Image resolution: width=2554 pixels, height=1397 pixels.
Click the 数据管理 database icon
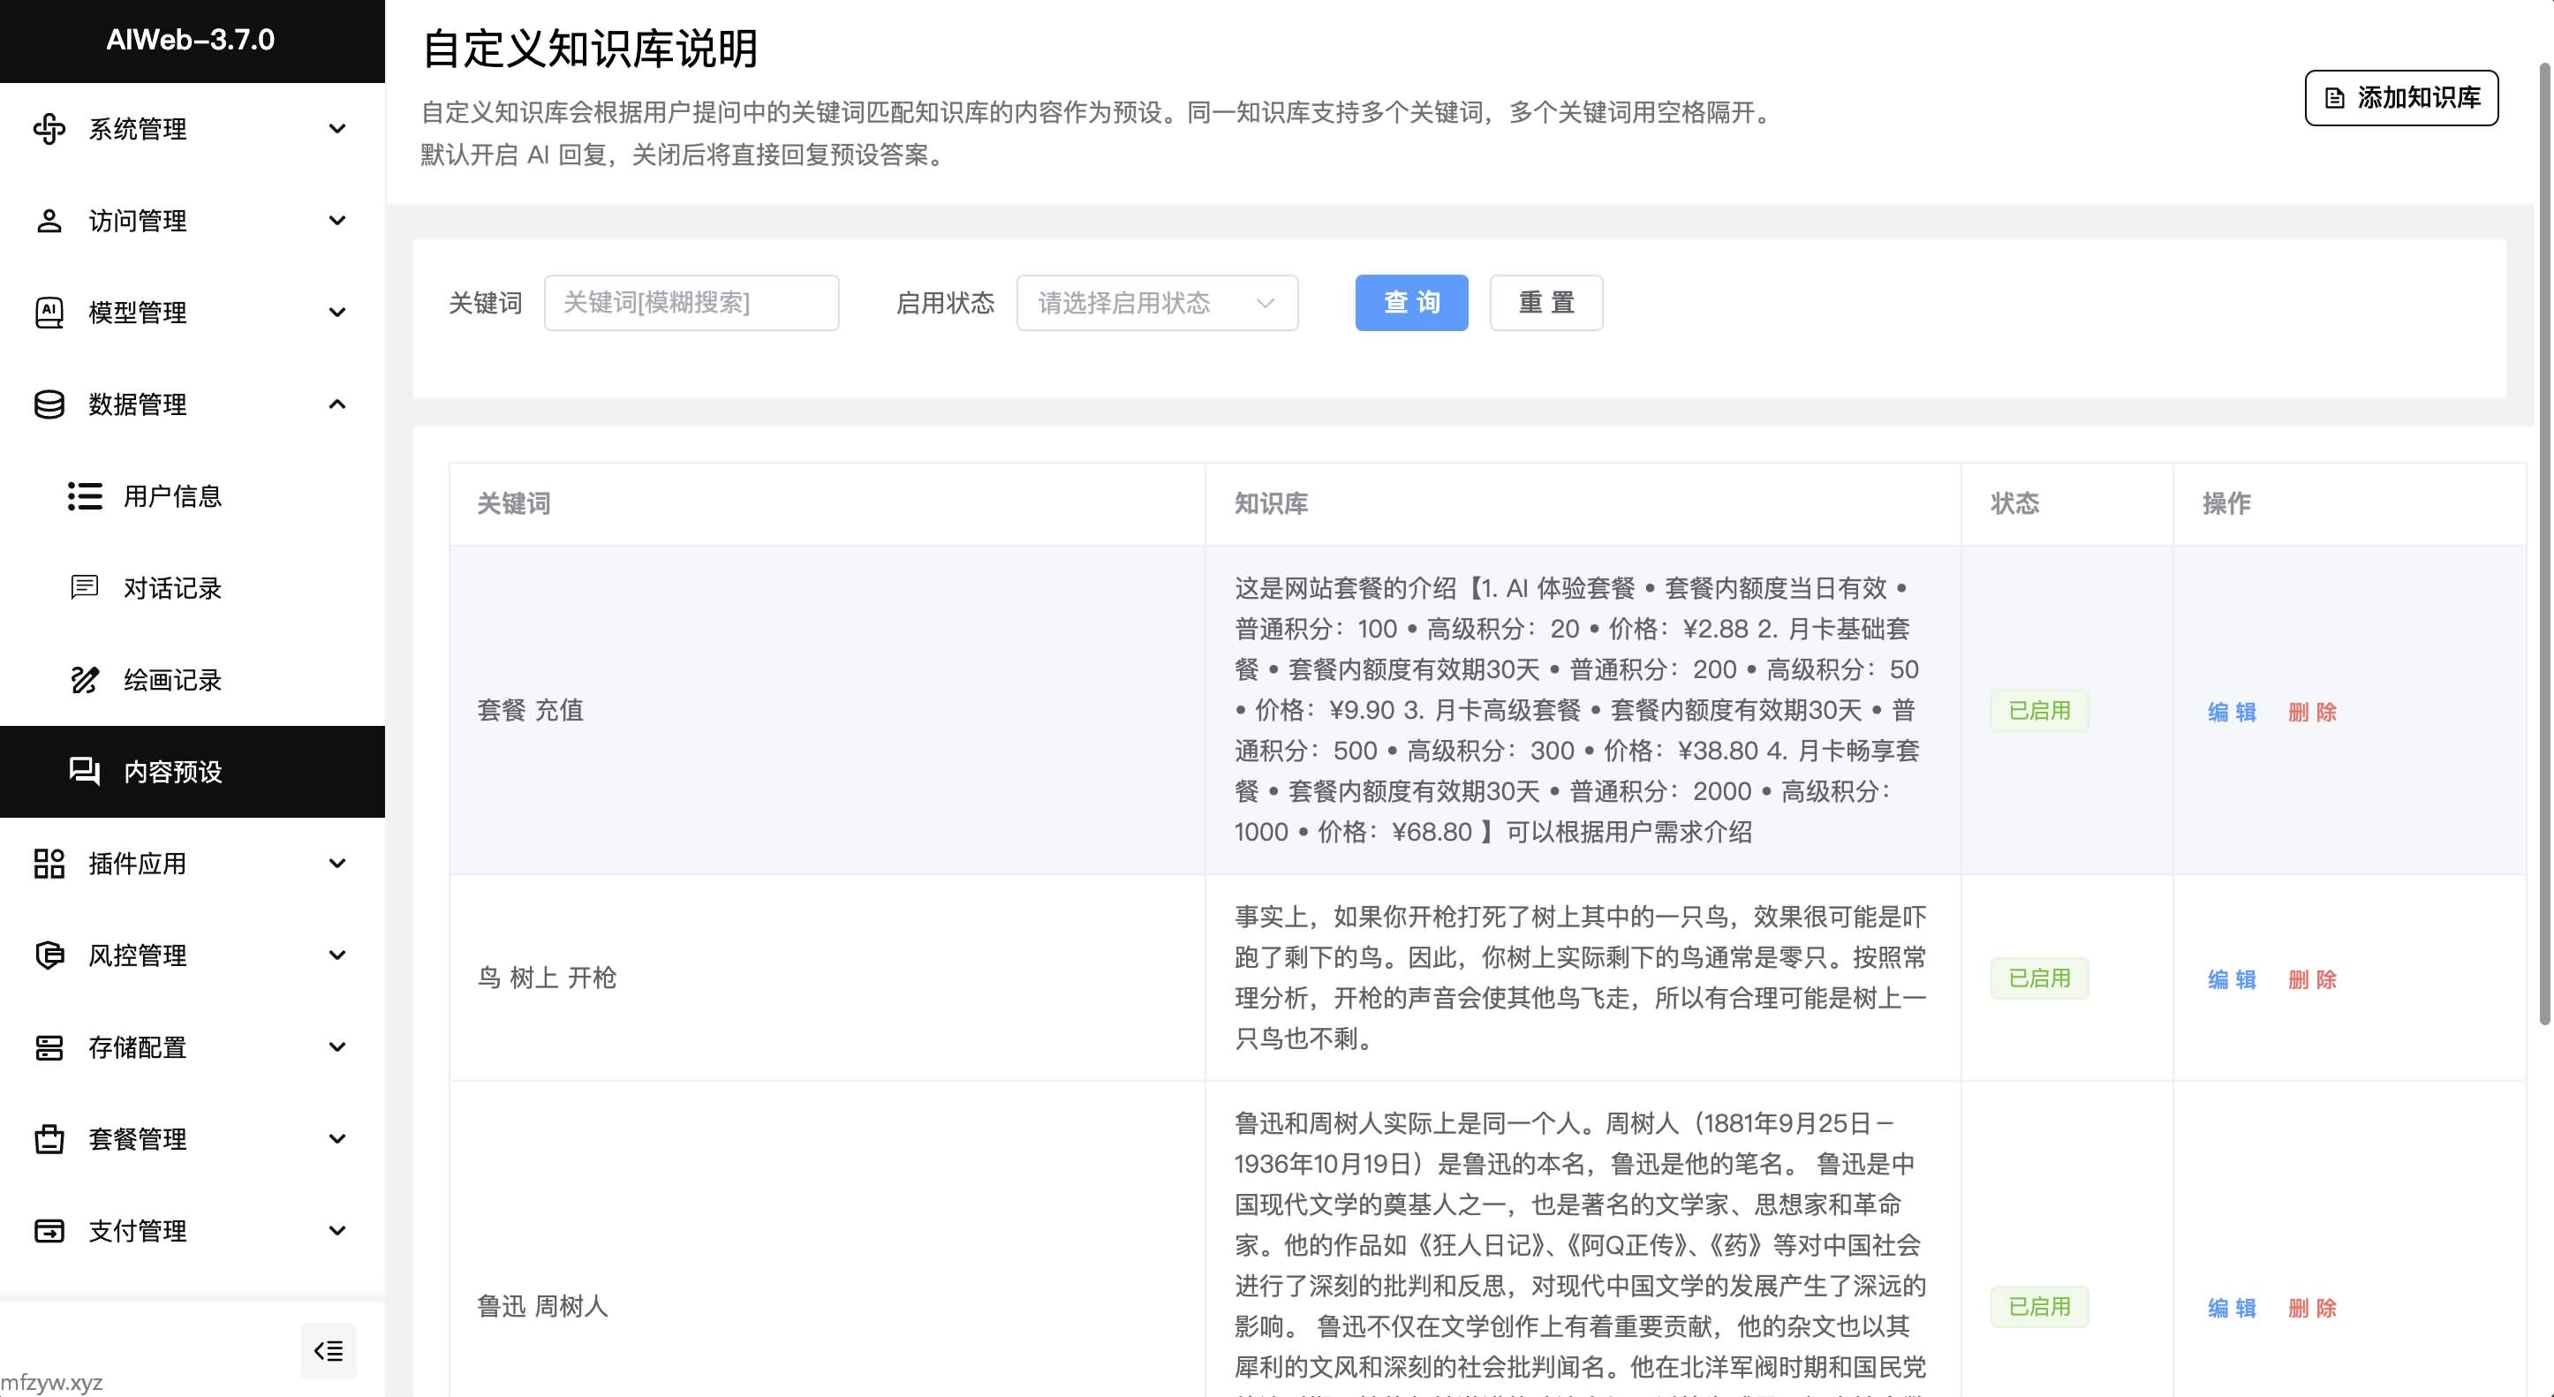[49, 404]
